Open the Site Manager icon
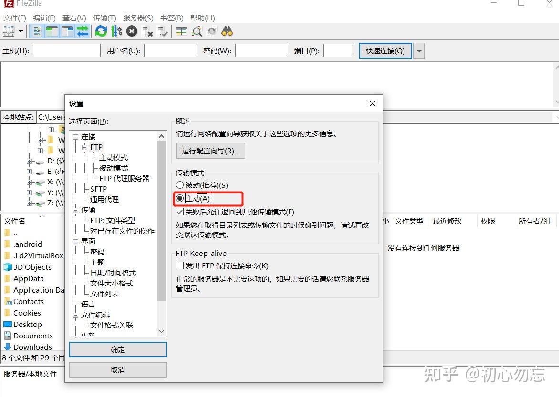 click(9, 31)
